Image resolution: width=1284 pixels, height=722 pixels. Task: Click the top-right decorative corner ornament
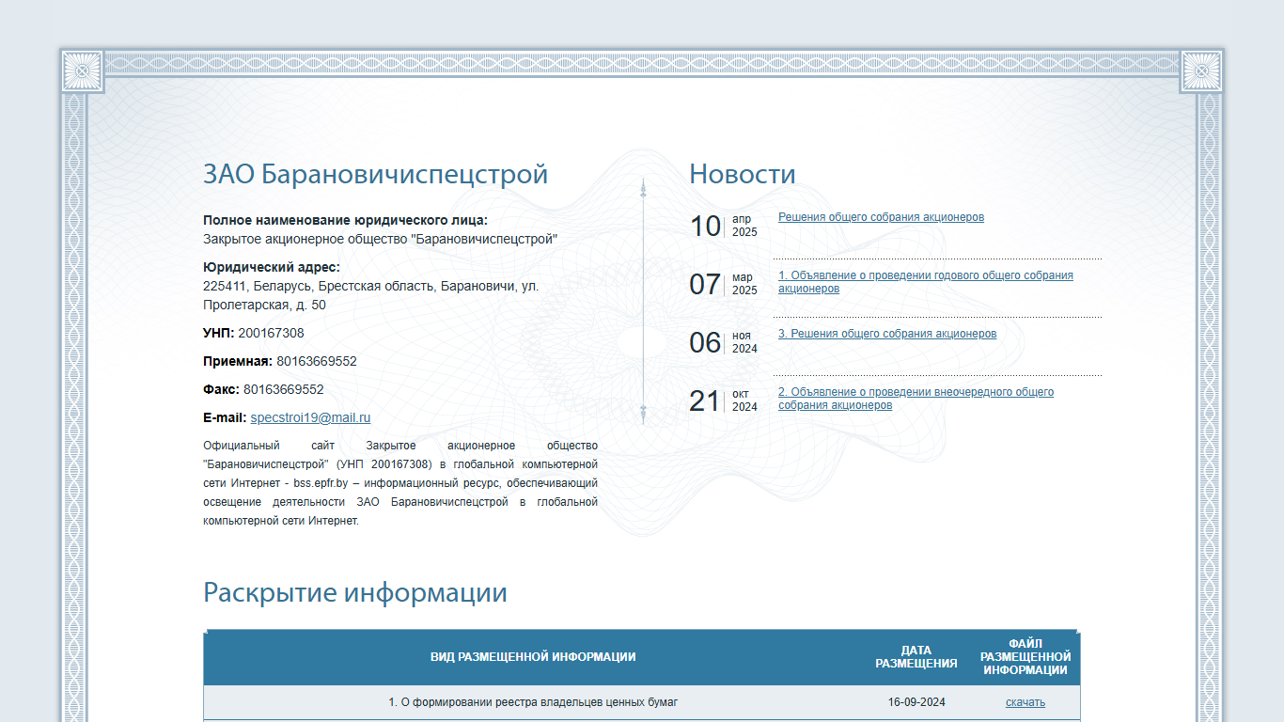tap(1200, 71)
